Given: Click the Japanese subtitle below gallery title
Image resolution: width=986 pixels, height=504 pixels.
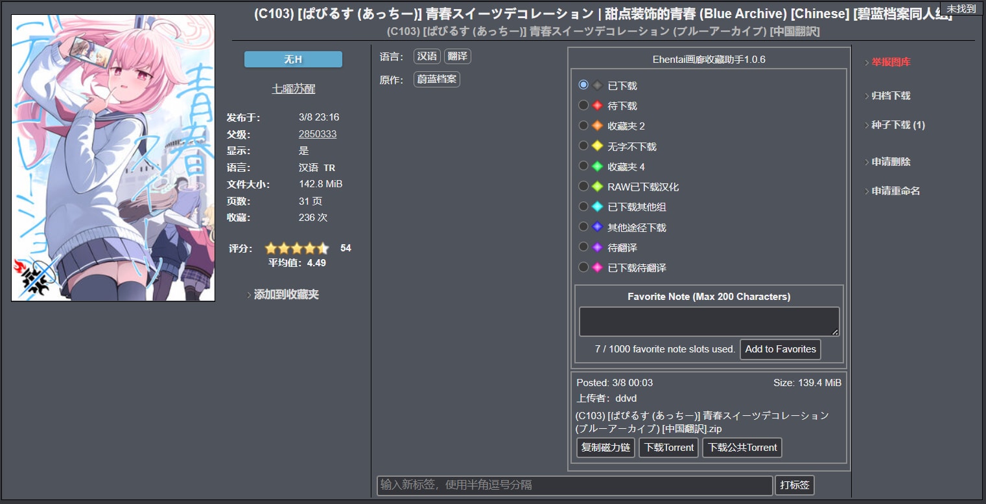Looking at the screenshot, I should point(603,31).
